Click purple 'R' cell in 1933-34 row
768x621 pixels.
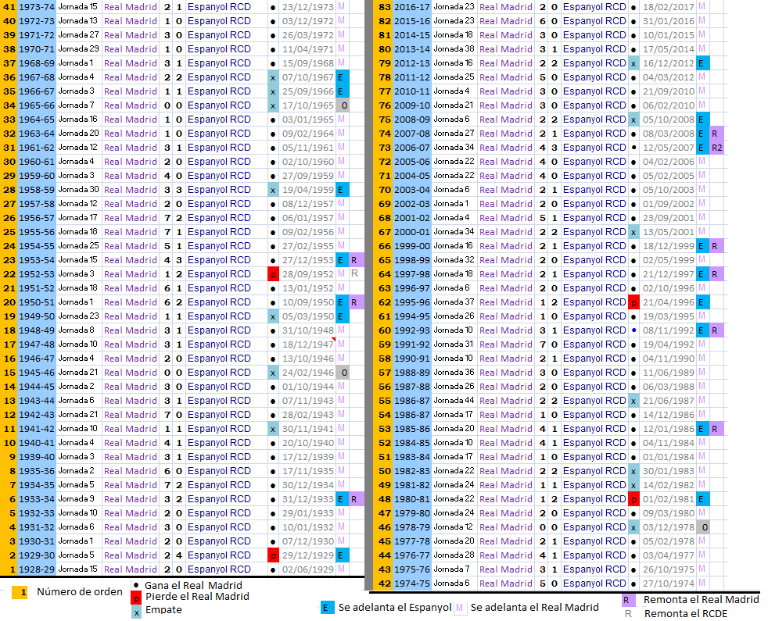point(355,499)
